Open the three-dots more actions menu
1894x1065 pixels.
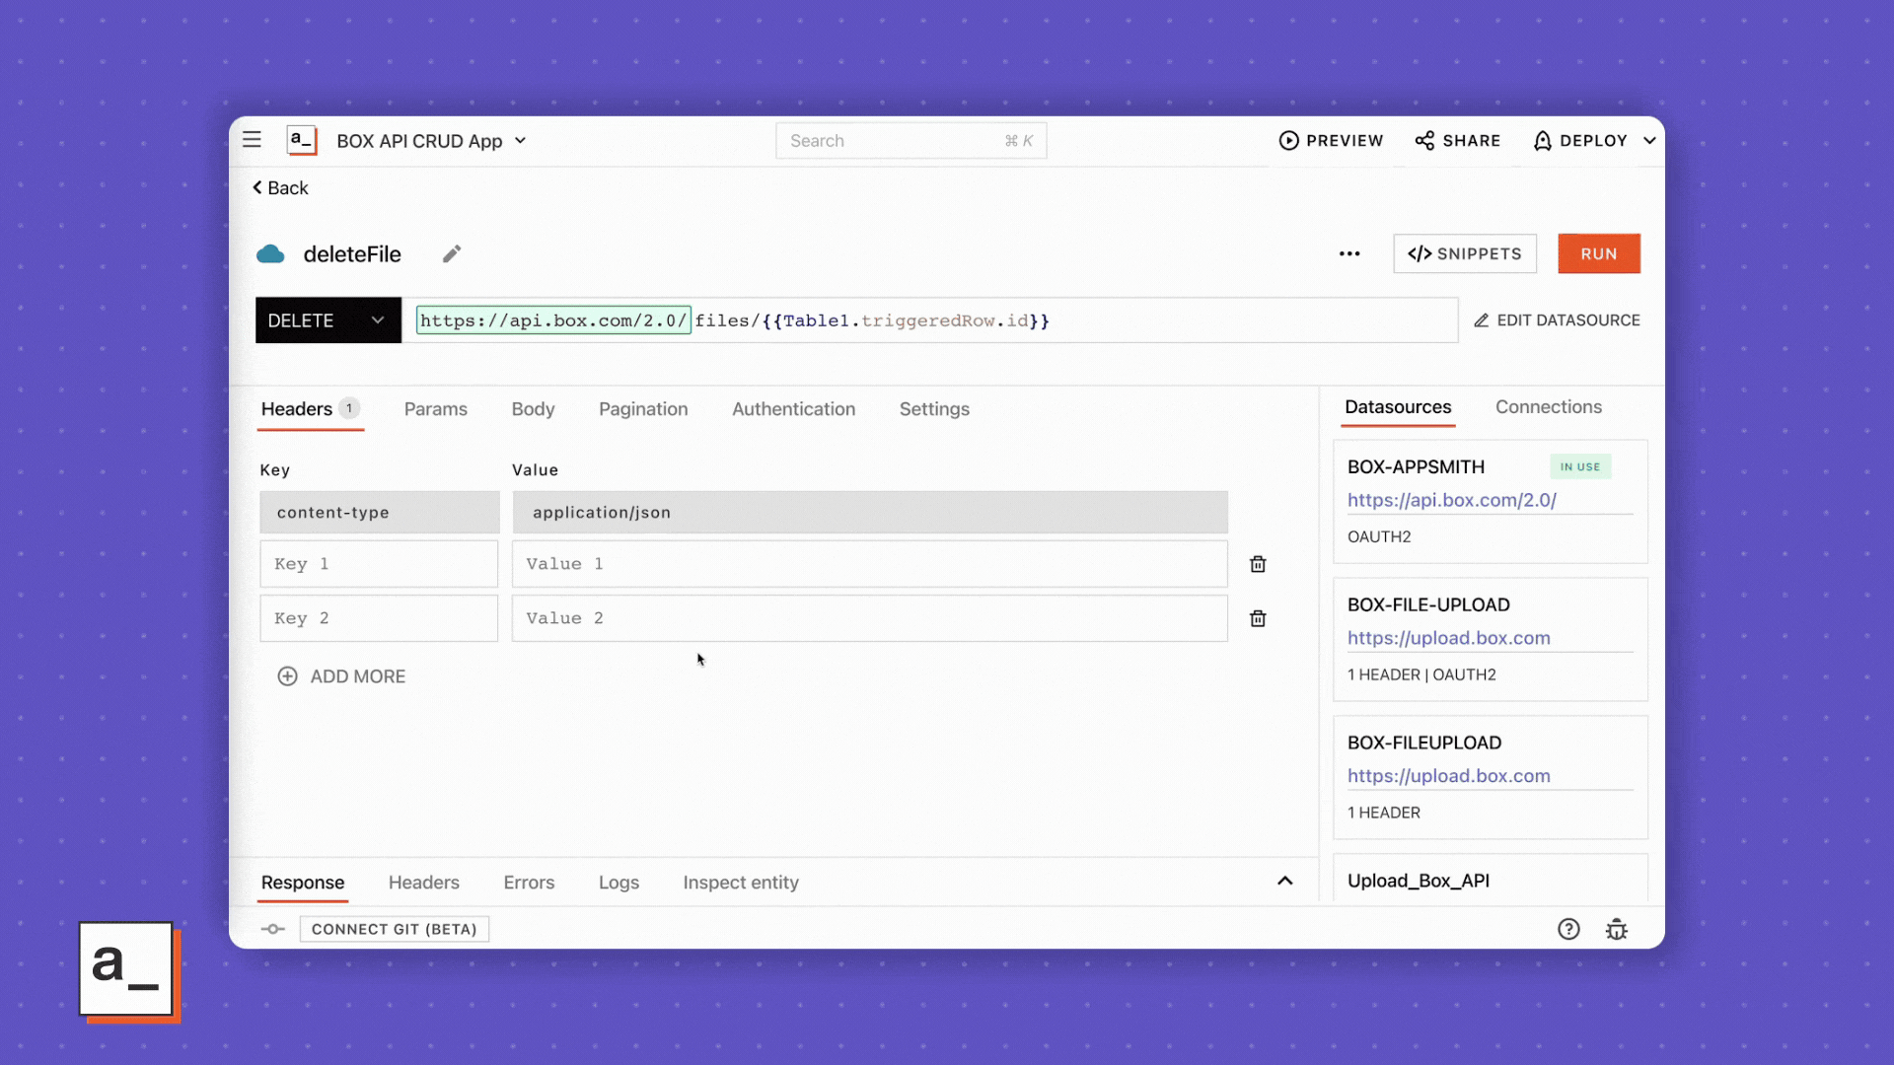[x=1349, y=253]
